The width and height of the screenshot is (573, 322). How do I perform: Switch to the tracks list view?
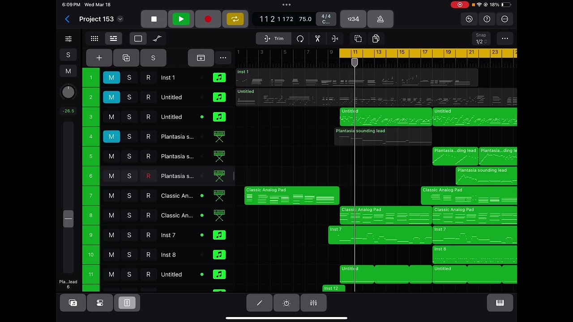click(x=114, y=38)
